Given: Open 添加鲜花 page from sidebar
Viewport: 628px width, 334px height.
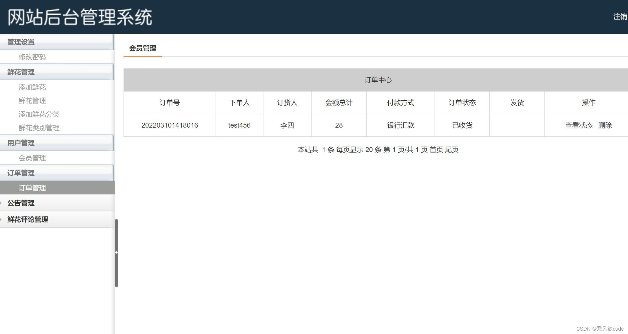Looking at the screenshot, I should 32,87.
